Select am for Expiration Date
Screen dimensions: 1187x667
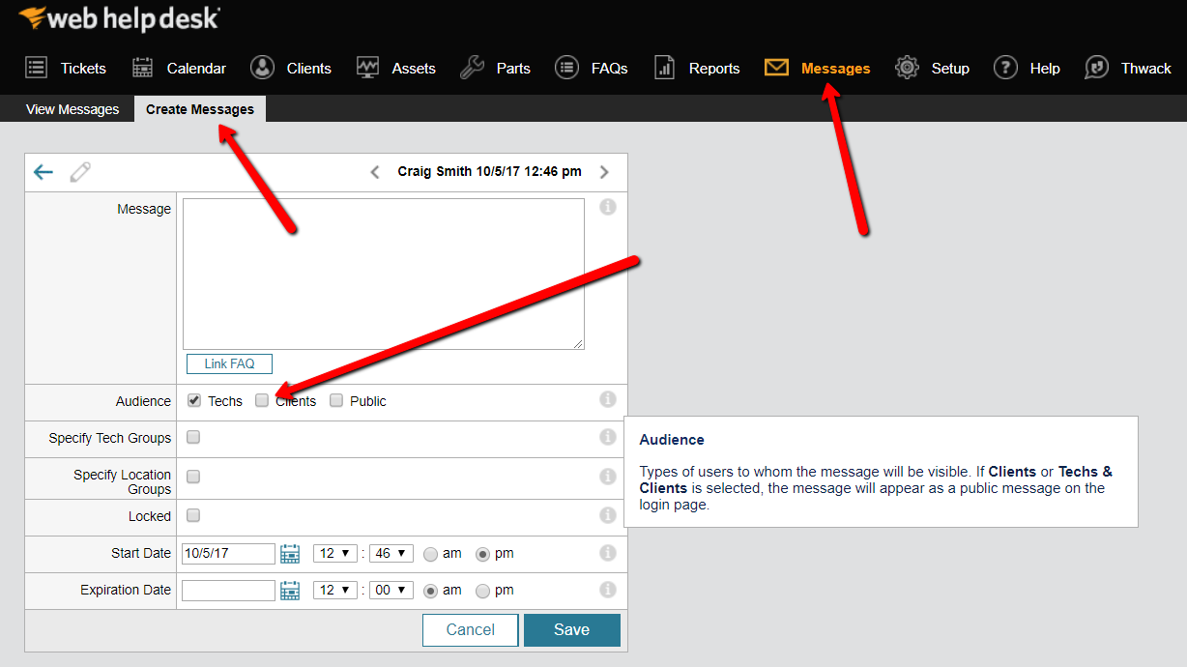(x=431, y=591)
